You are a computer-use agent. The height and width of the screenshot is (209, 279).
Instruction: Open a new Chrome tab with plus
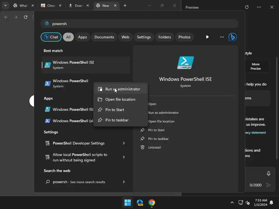[125, 5]
